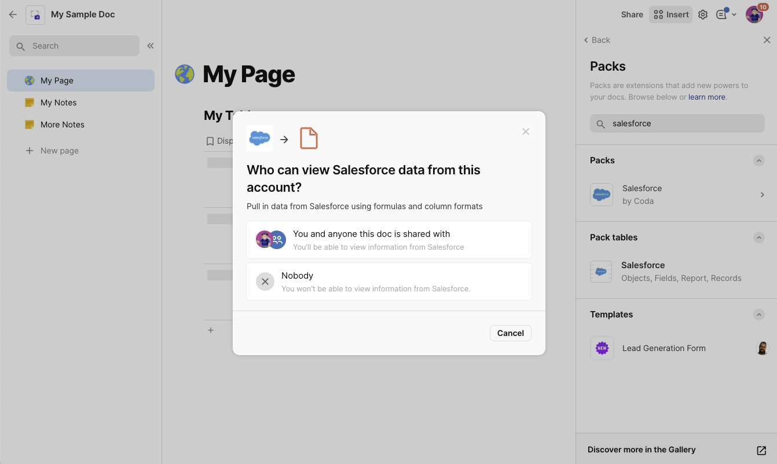Click the user avatar with notification badge
The image size is (777, 464).
[x=754, y=14]
